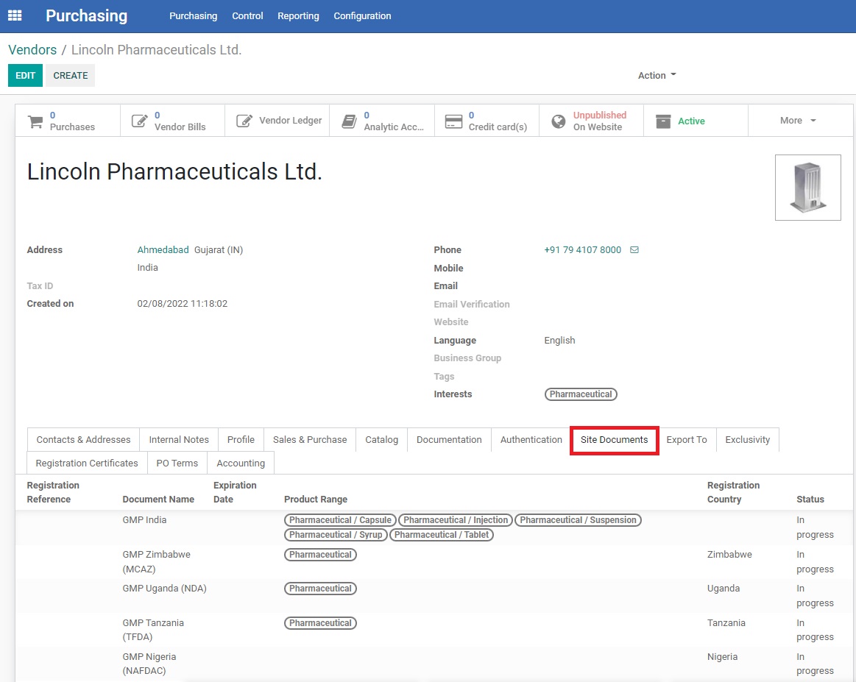Toggle the Active archive status button
Screen dimensions: 856x682
tap(696, 121)
